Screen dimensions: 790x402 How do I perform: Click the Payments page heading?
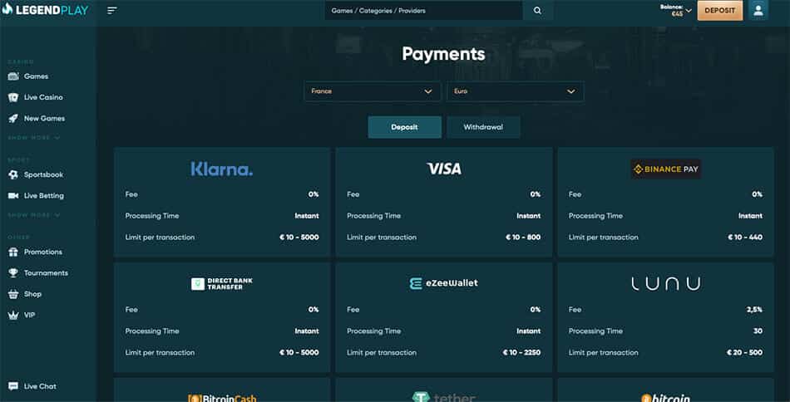pyautogui.click(x=443, y=54)
